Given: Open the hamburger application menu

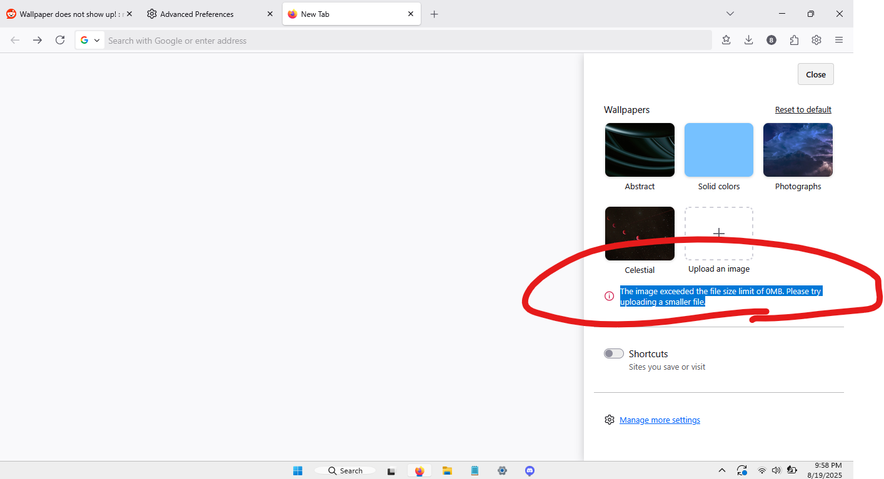Looking at the screenshot, I should point(839,40).
